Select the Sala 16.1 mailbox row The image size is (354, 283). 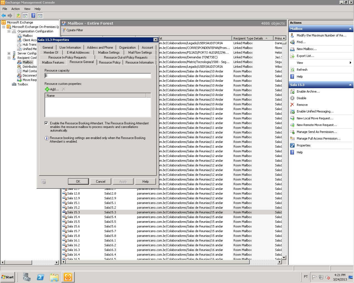(74, 240)
